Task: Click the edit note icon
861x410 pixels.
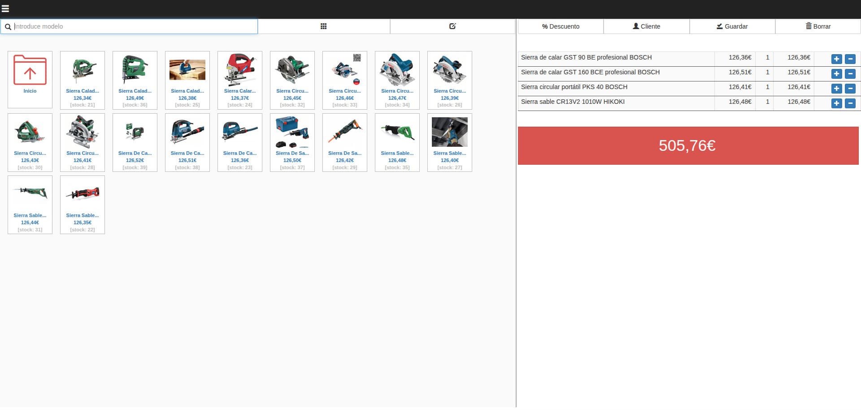Action: point(452,26)
